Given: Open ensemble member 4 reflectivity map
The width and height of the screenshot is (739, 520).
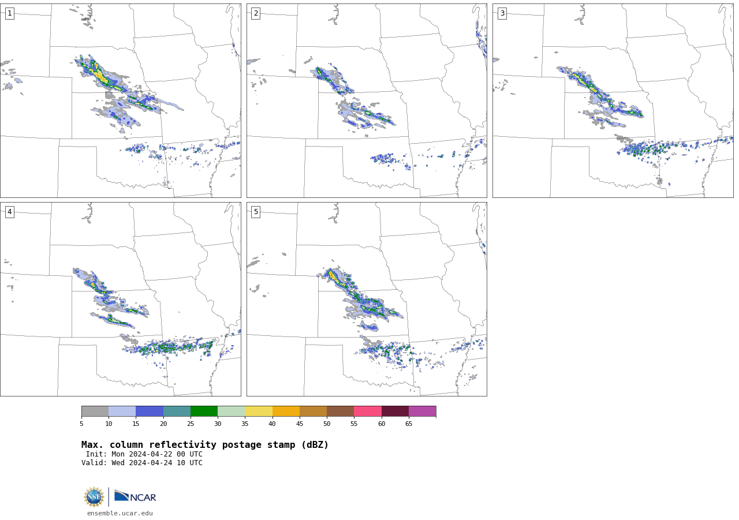Looking at the screenshot, I should (120, 299).
